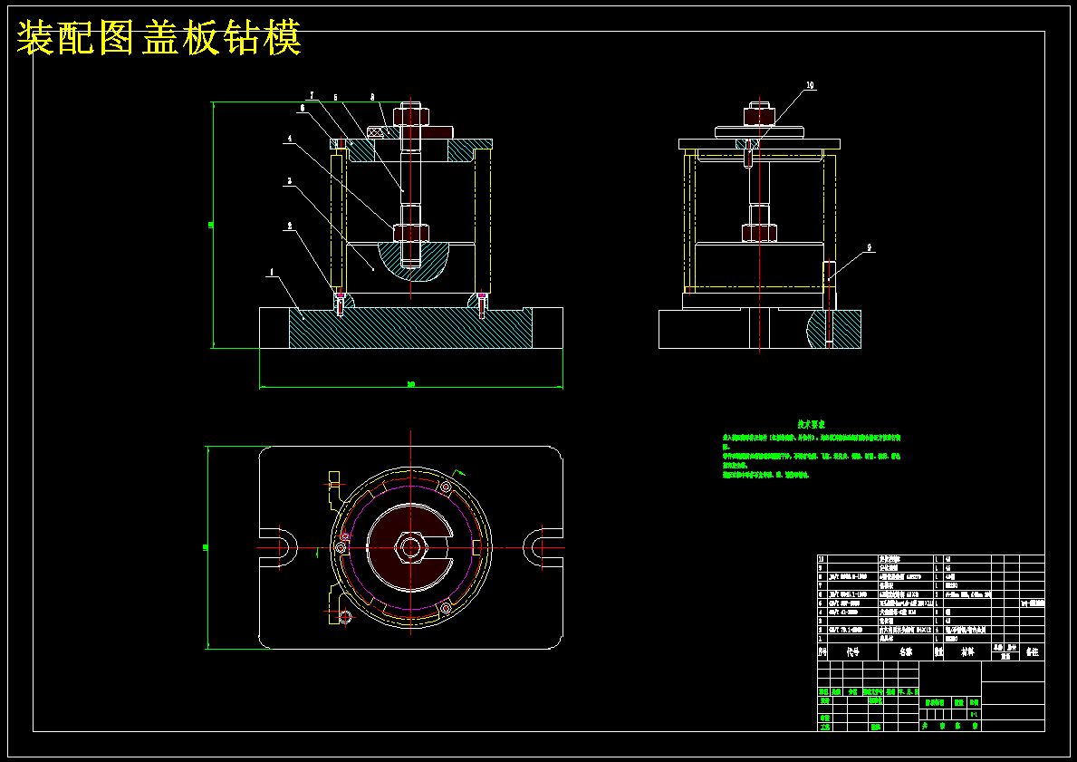Select part balloon number 6

[302, 109]
